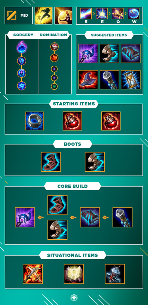Pick the first health potion starting item
The width and height of the screenshot is (148, 305).
[x=72, y=121]
